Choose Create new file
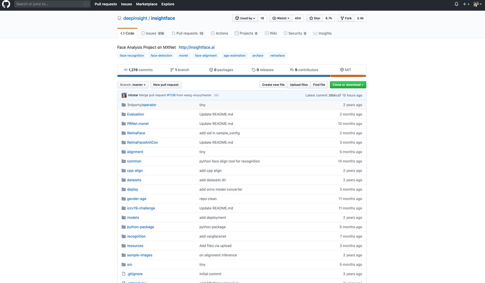The image size is (485, 283). coord(273,85)
